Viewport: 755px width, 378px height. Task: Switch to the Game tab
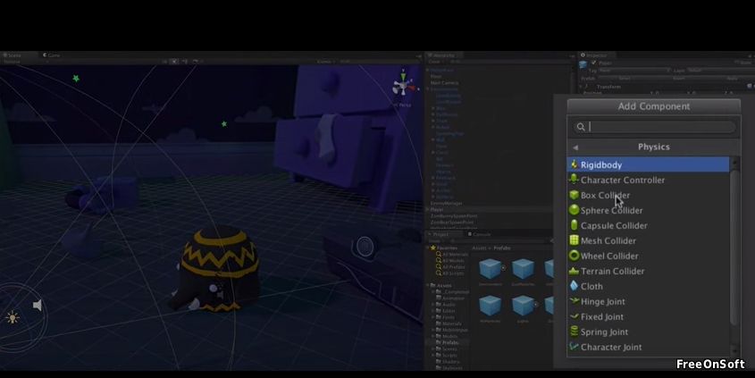(52, 55)
